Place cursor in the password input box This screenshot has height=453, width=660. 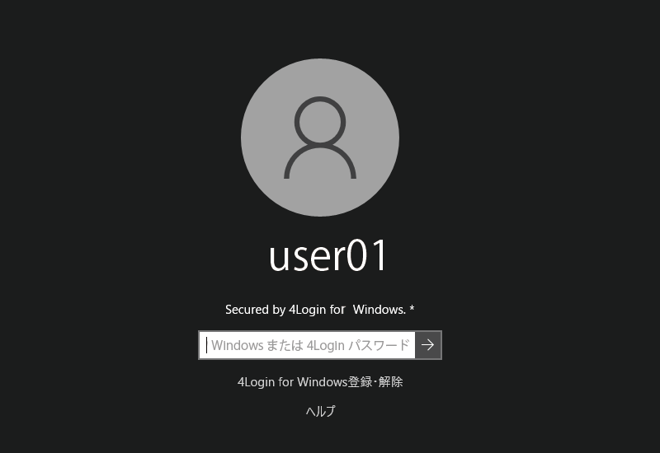click(x=307, y=345)
